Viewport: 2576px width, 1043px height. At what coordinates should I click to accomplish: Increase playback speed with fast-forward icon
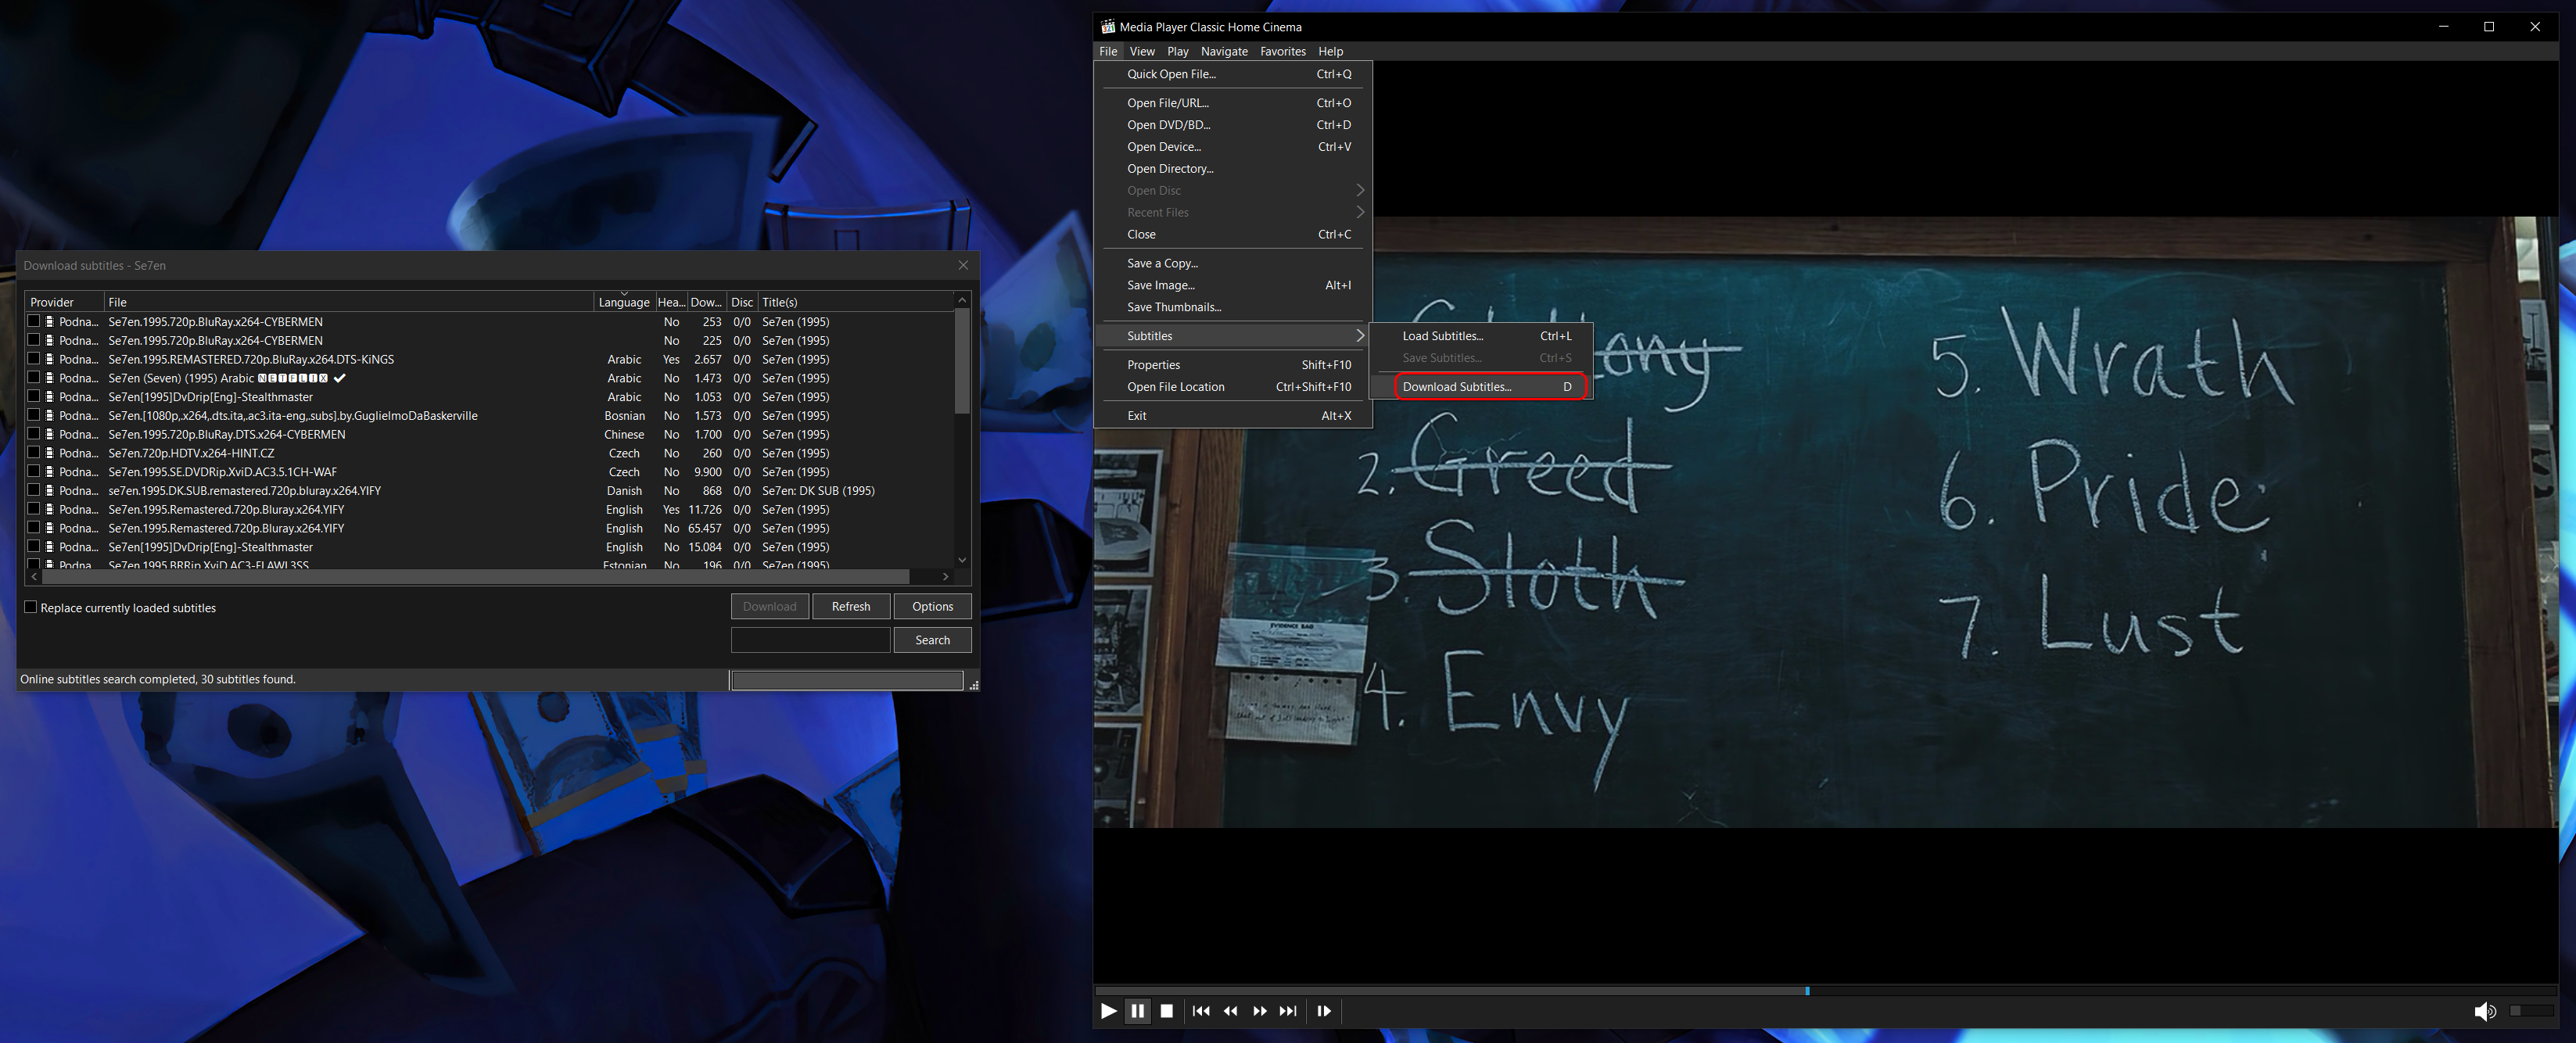coord(1259,1011)
